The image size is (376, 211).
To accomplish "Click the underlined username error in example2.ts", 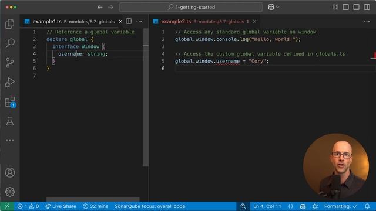I will tap(228, 61).
